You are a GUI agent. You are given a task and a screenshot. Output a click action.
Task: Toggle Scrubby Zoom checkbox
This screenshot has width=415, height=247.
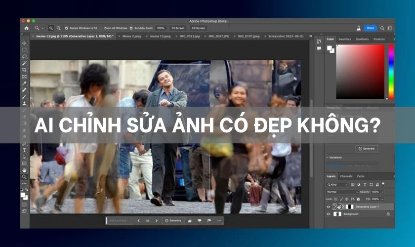pos(131,28)
